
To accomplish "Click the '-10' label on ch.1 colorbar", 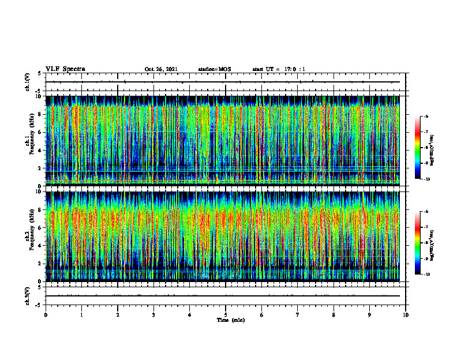I will (x=426, y=179).
